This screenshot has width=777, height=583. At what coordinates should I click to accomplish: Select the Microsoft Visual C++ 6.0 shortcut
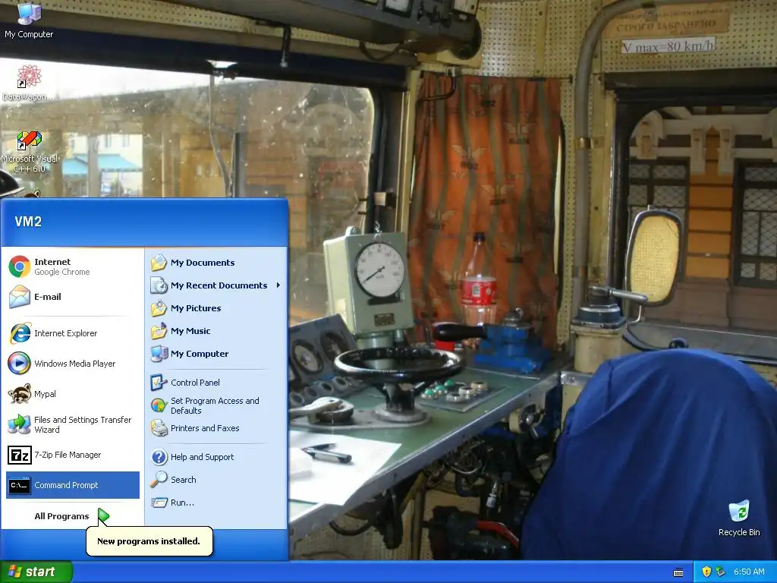tap(29, 152)
